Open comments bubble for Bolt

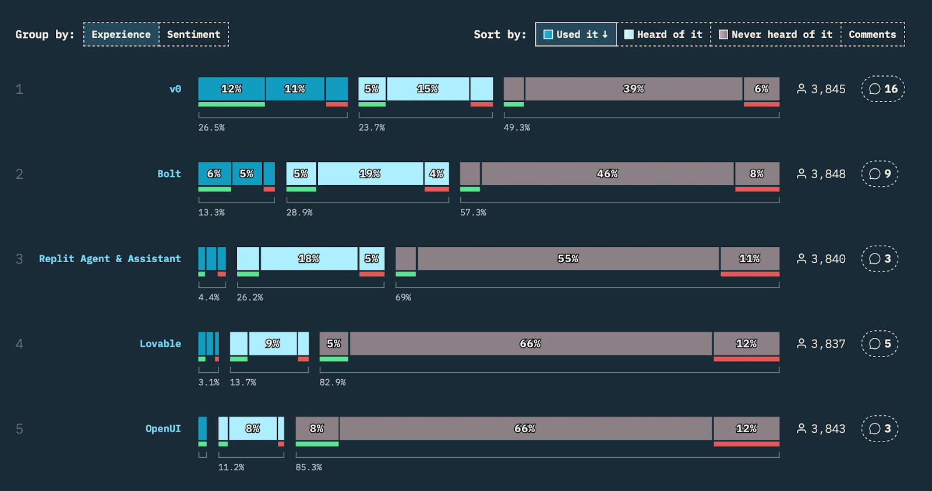pyautogui.click(x=880, y=174)
